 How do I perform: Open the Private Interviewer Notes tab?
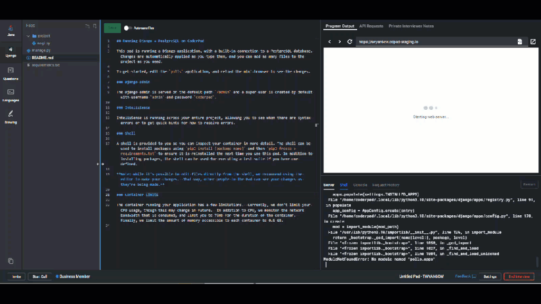point(411,26)
